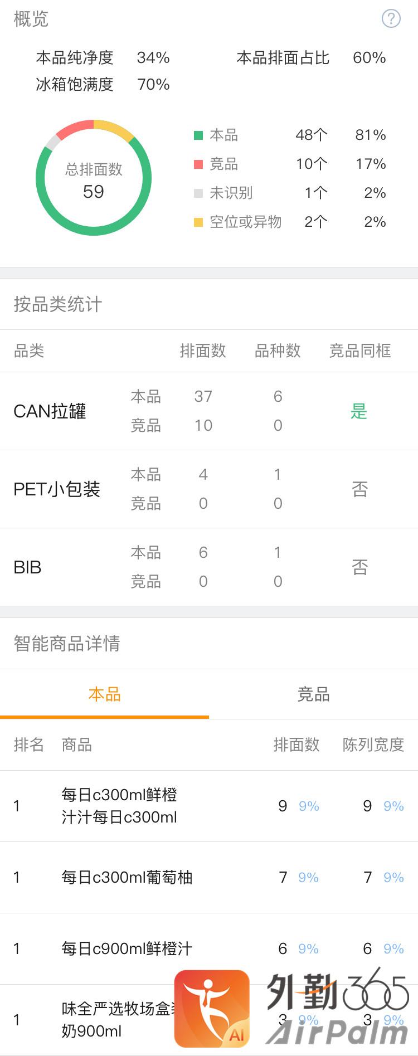Viewport: 418px width, 1056px height.
Task: Switch to the 本品 product tab
Action: pos(104,694)
